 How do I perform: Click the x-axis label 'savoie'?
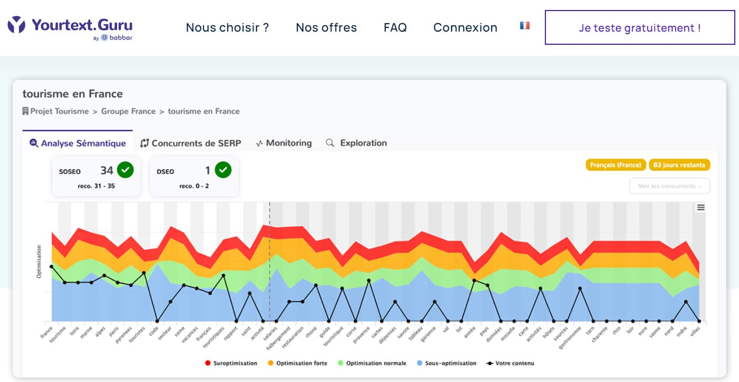(x=404, y=333)
